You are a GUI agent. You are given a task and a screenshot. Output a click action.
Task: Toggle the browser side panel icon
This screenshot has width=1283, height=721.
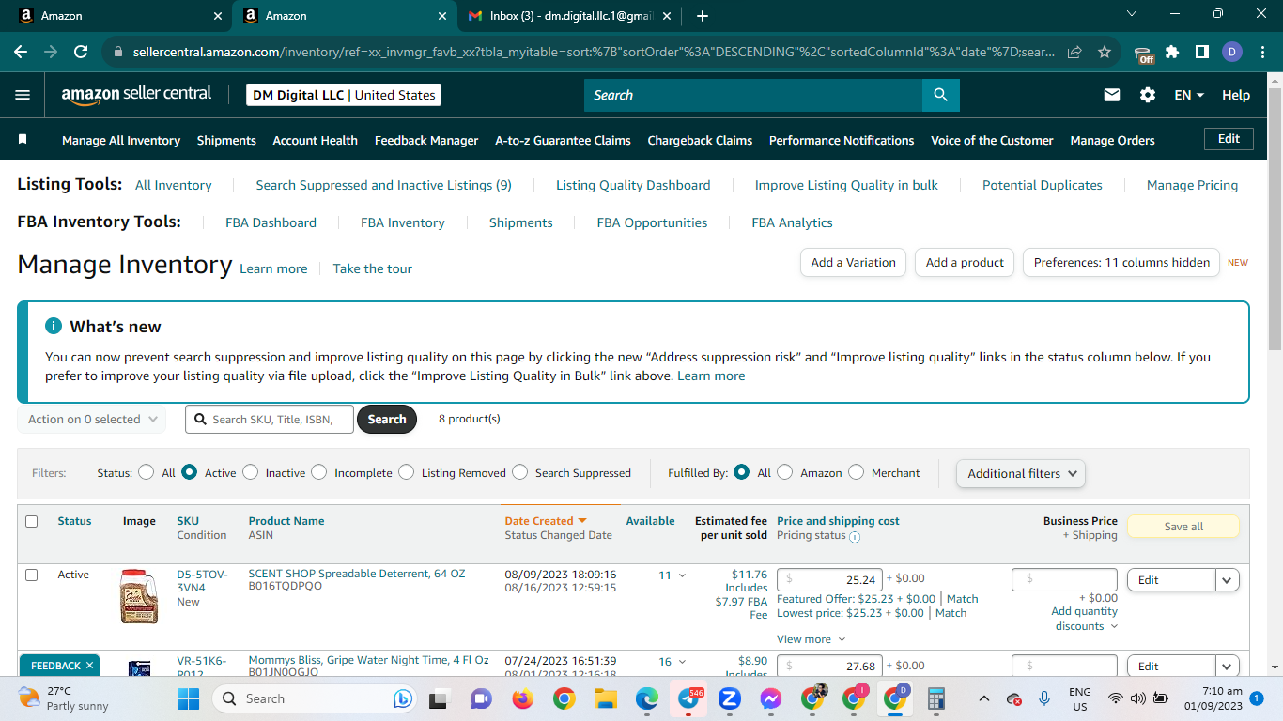pos(1202,52)
